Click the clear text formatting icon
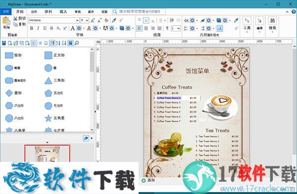The width and height of the screenshot is (297, 194). point(106,20)
